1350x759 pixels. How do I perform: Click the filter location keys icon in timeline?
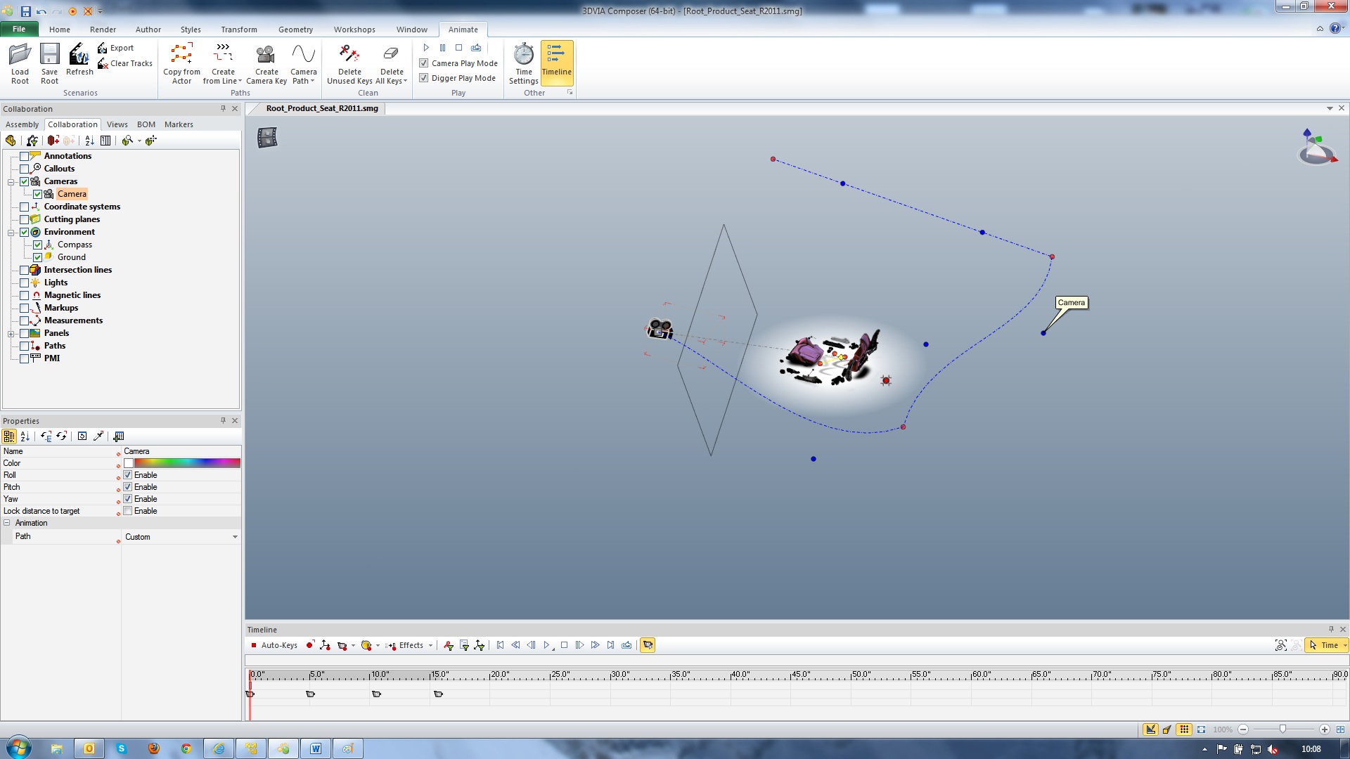[480, 645]
